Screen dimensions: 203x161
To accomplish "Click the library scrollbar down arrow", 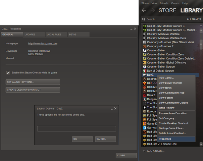I will pyautogui.click(x=201, y=144).
